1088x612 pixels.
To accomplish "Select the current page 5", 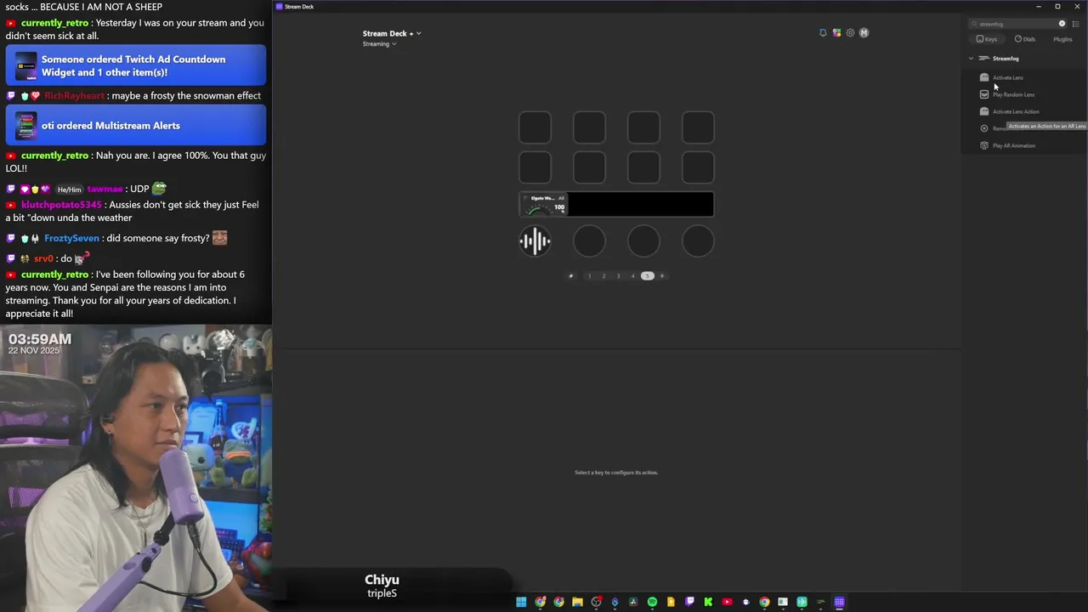I will point(647,275).
